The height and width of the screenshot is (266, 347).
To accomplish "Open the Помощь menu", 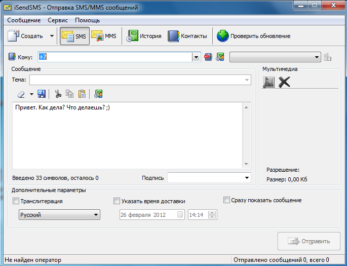I will tap(88, 20).
